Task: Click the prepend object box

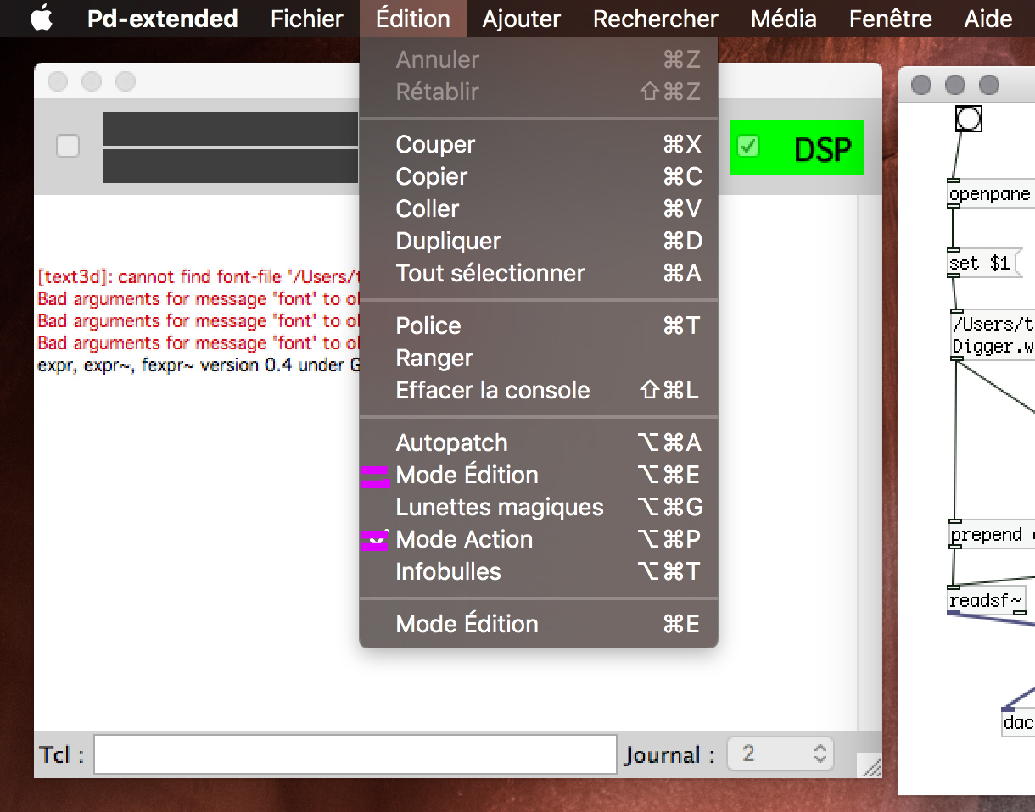Action: pyautogui.click(x=991, y=535)
